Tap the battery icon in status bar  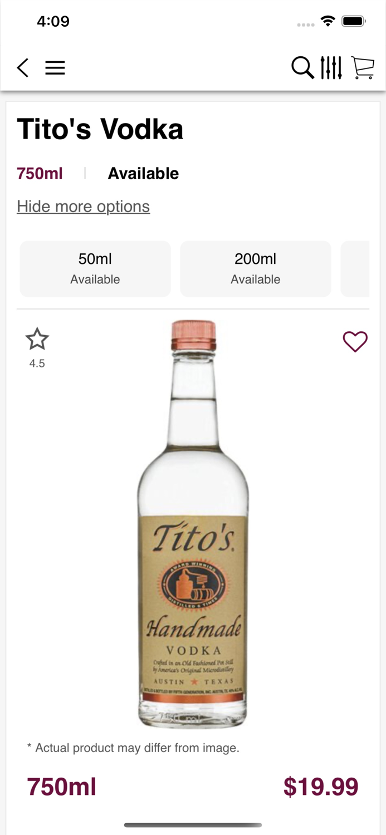click(x=353, y=22)
